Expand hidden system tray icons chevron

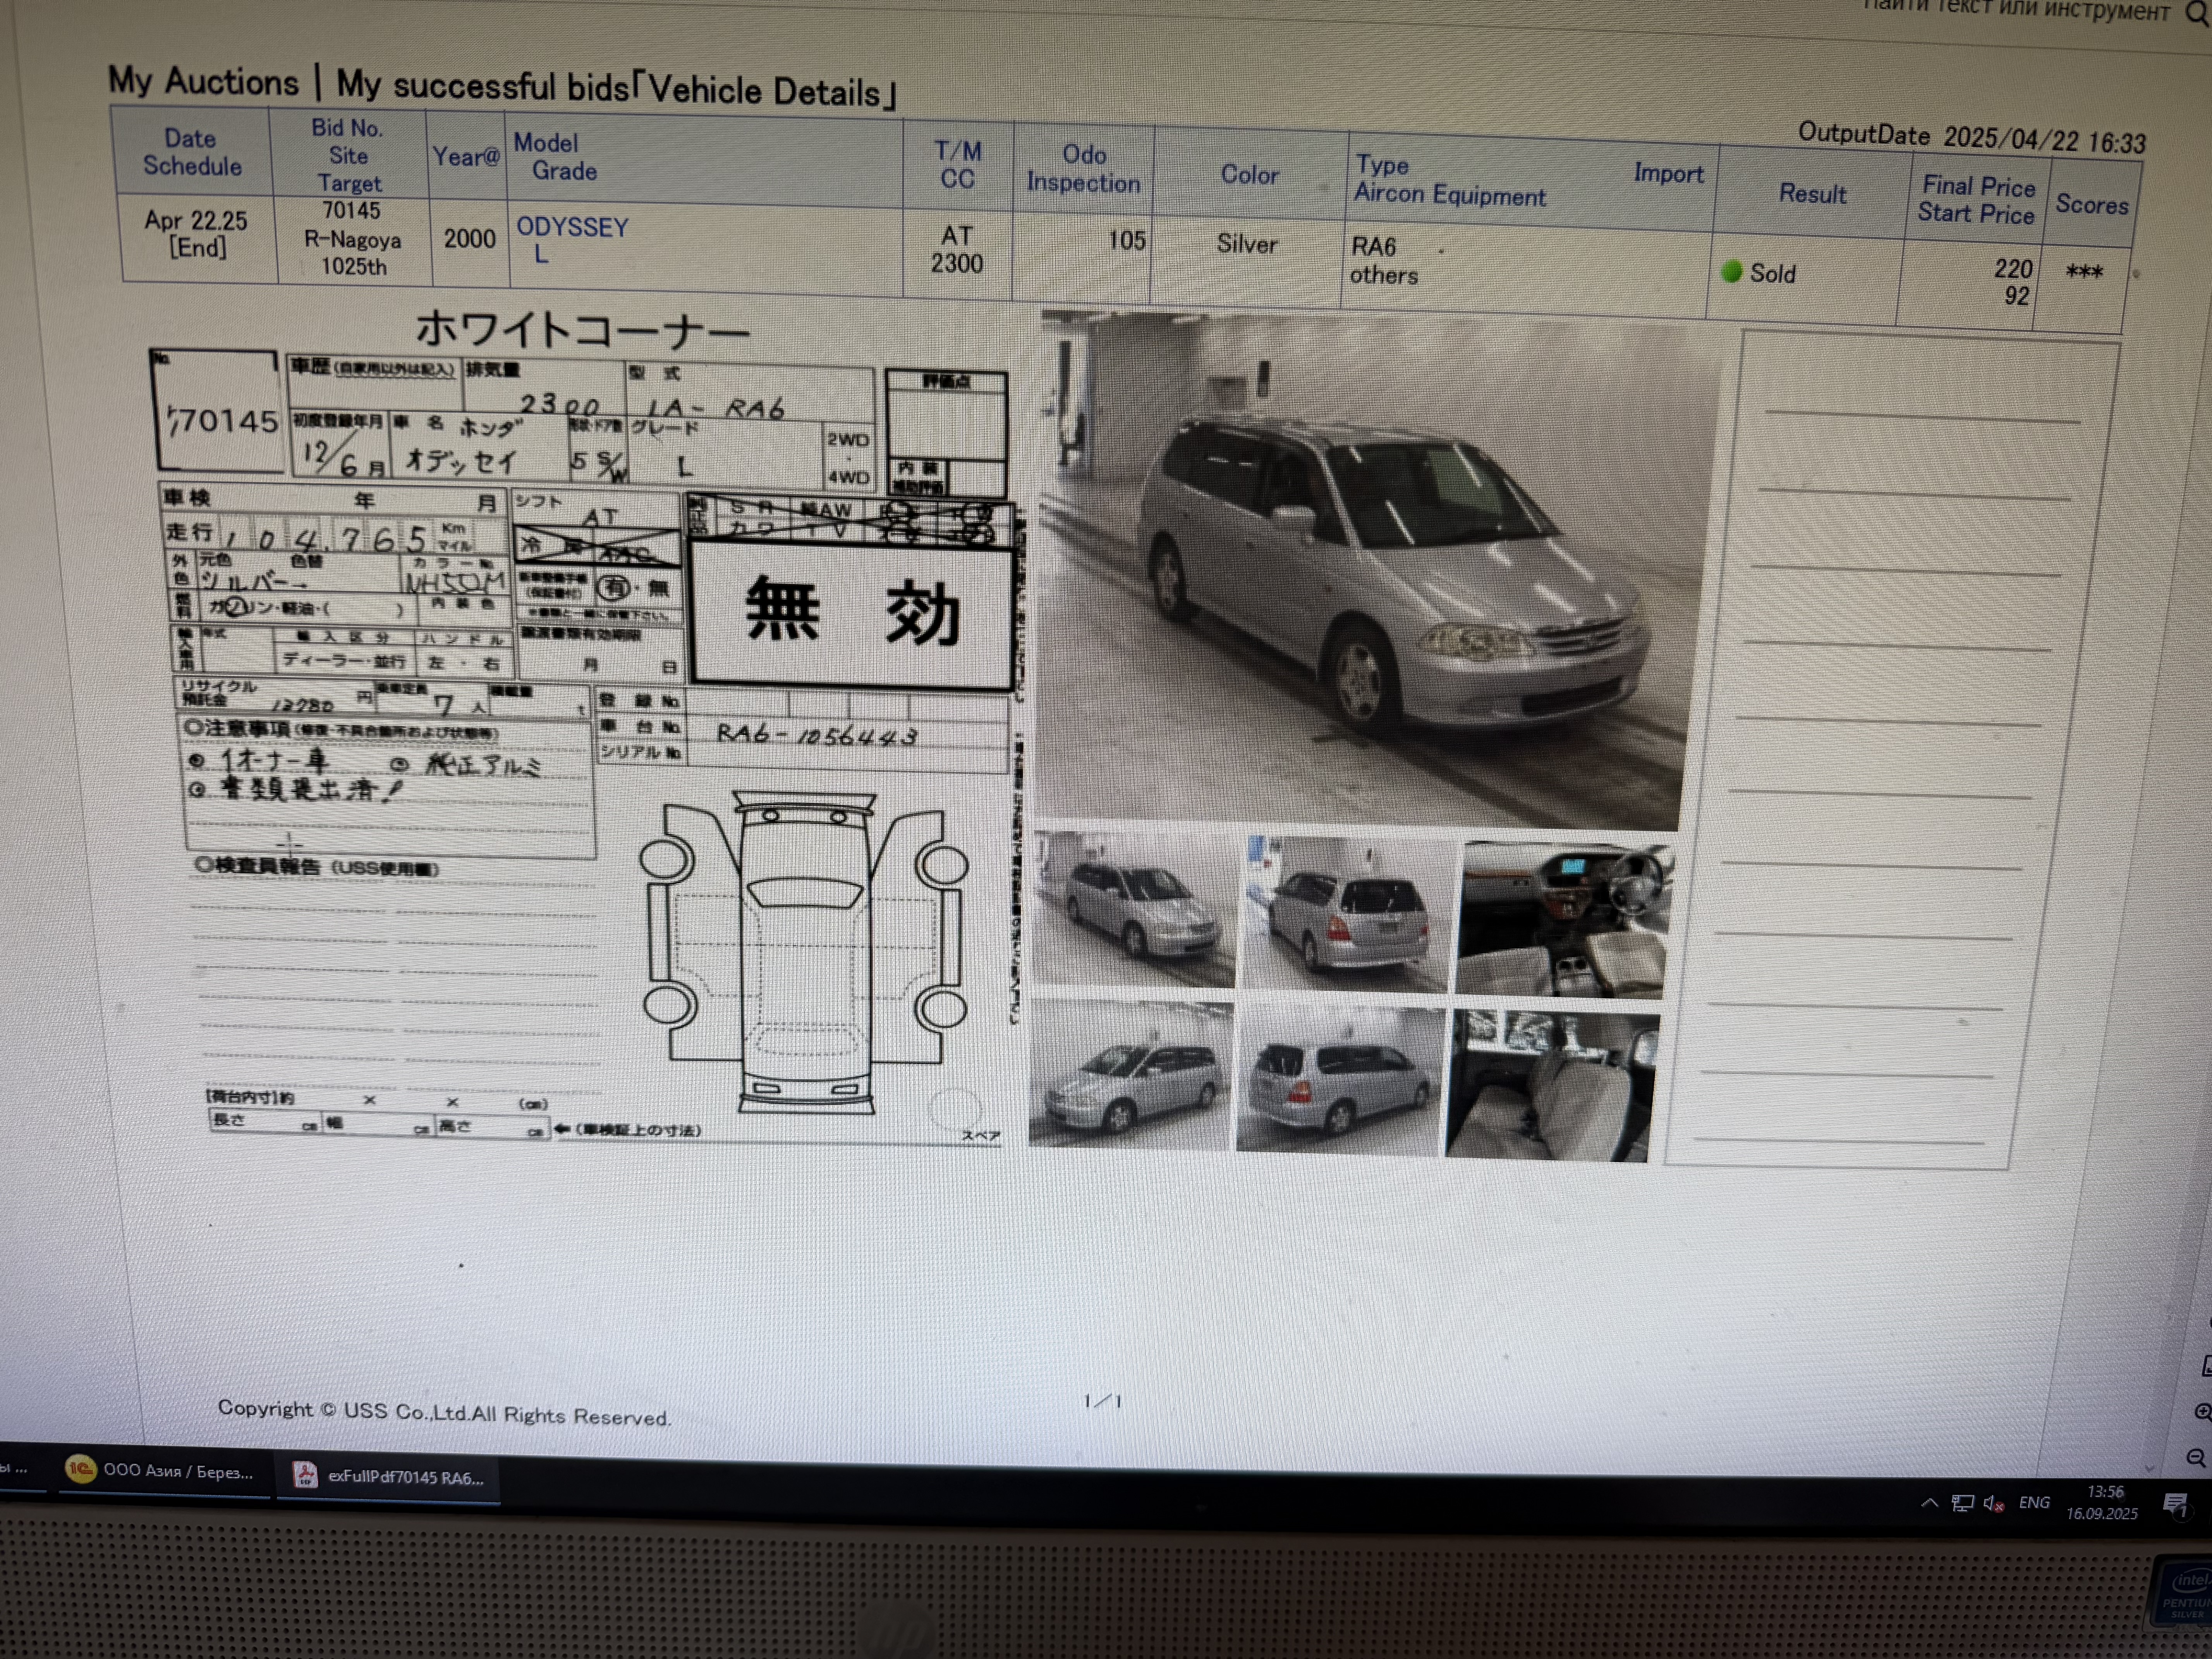point(1930,1502)
